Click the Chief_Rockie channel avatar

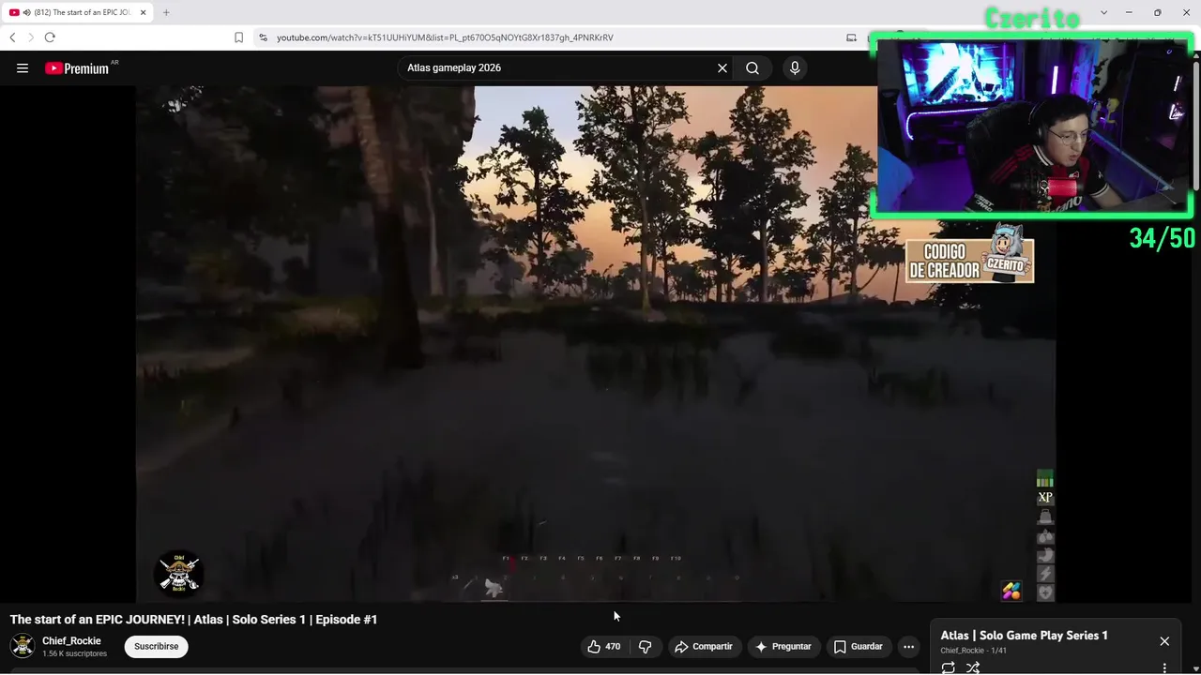coord(23,646)
